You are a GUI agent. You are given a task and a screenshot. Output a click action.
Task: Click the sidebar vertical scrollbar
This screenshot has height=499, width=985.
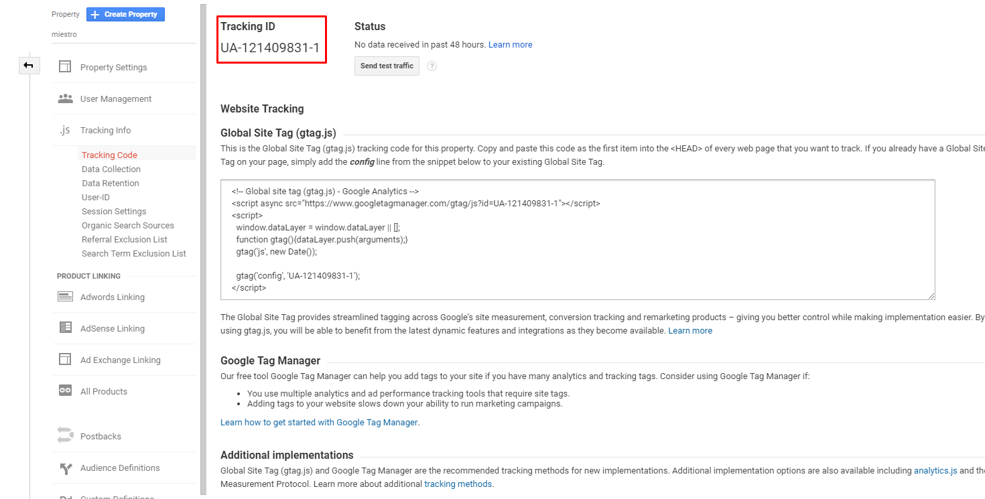click(x=203, y=248)
